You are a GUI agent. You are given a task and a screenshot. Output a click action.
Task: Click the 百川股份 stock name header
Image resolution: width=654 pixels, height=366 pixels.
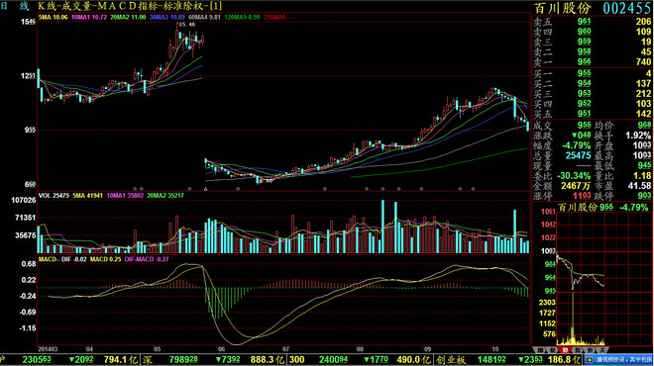pos(563,8)
